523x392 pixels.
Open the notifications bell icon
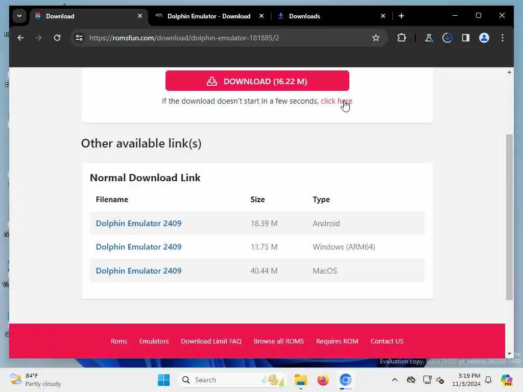click(488, 380)
